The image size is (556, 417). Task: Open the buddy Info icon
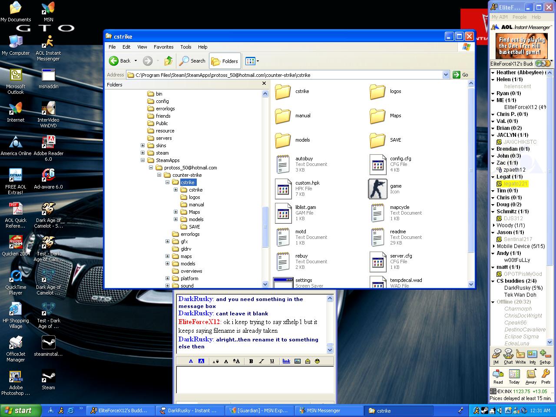click(532, 356)
